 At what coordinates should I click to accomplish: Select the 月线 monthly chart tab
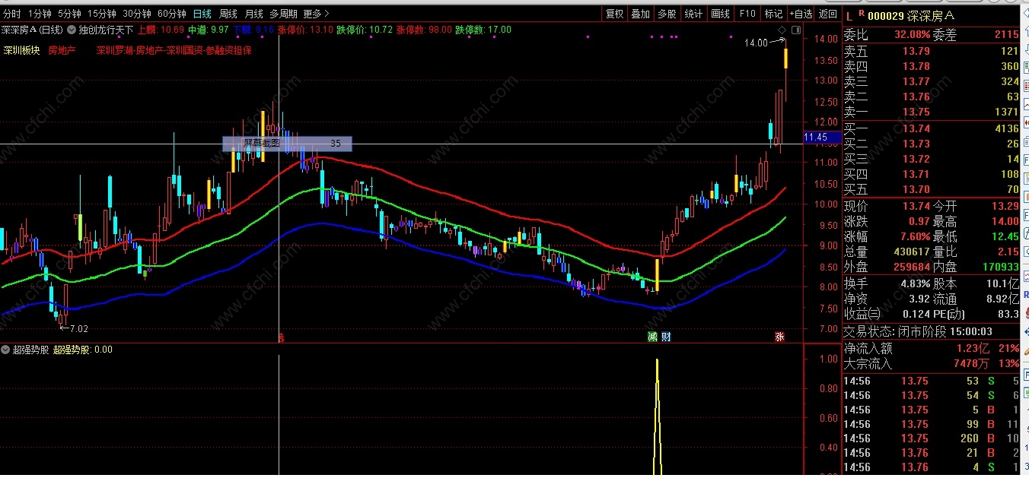pyautogui.click(x=253, y=14)
